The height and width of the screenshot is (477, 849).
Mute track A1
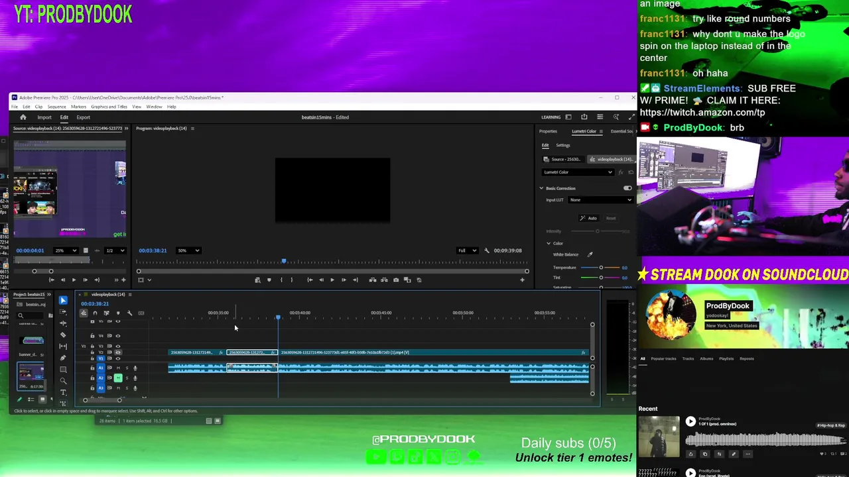click(x=118, y=368)
